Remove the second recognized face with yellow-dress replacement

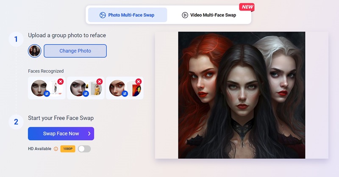[x=100, y=81]
